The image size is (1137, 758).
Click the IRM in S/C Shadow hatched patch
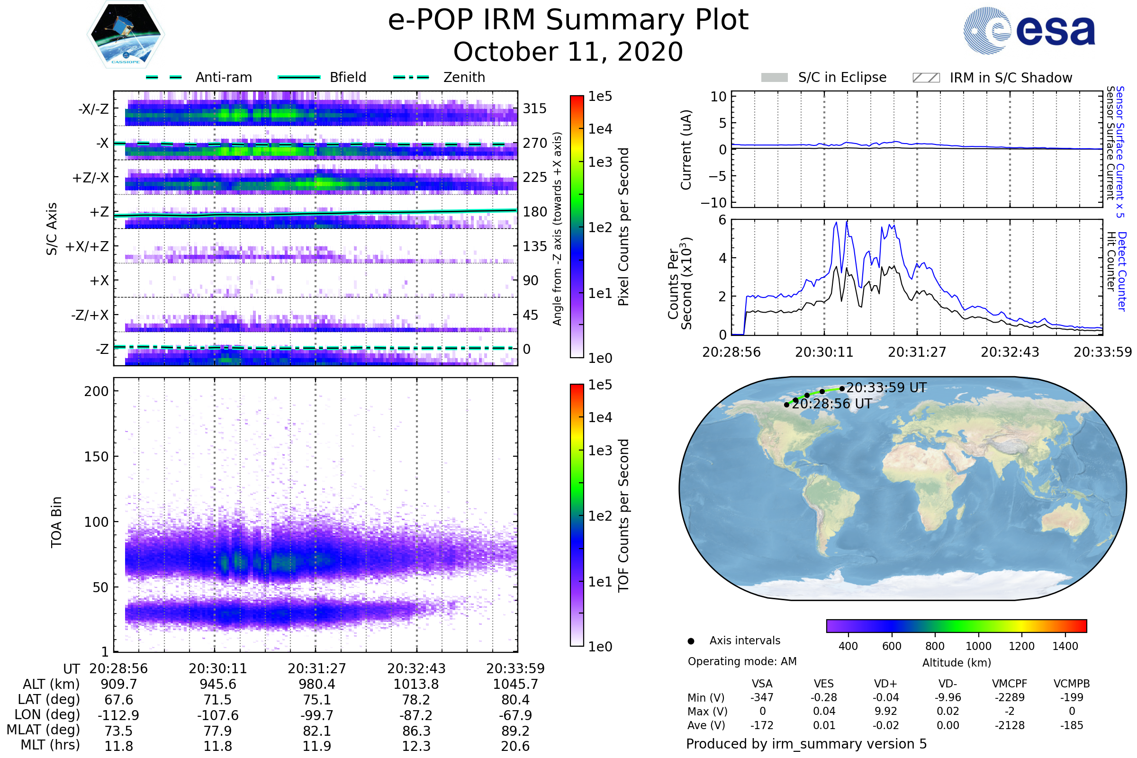point(926,78)
